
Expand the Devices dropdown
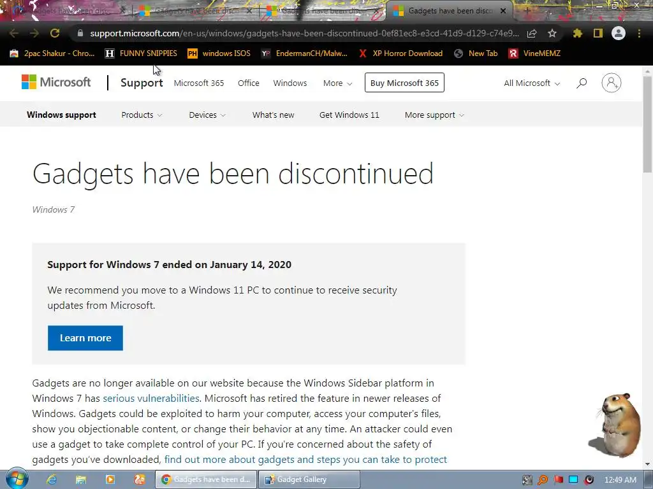point(207,115)
